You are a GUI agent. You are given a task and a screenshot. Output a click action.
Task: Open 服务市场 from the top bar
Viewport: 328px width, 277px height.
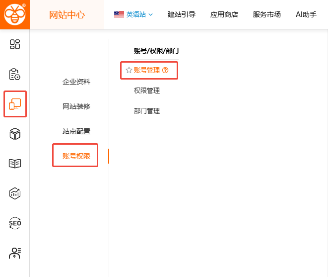[267, 14]
